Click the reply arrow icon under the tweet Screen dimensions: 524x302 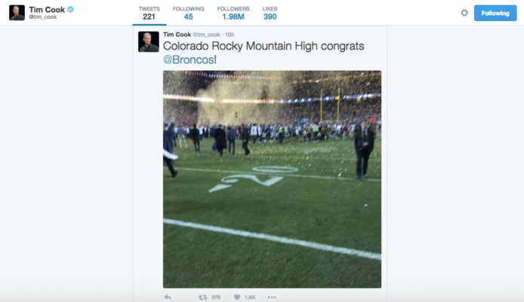coord(168,297)
